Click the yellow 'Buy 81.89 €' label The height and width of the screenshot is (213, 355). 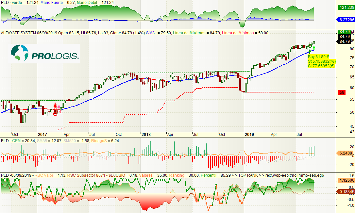click(318, 57)
